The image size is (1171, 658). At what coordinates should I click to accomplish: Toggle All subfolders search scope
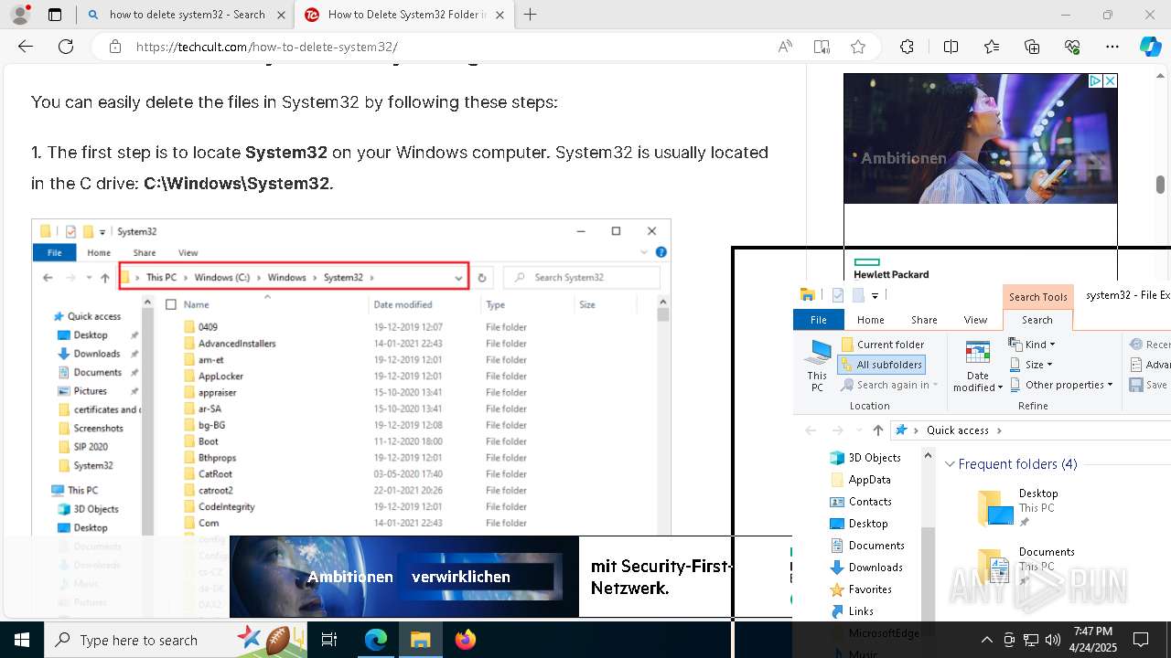(x=881, y=364)
